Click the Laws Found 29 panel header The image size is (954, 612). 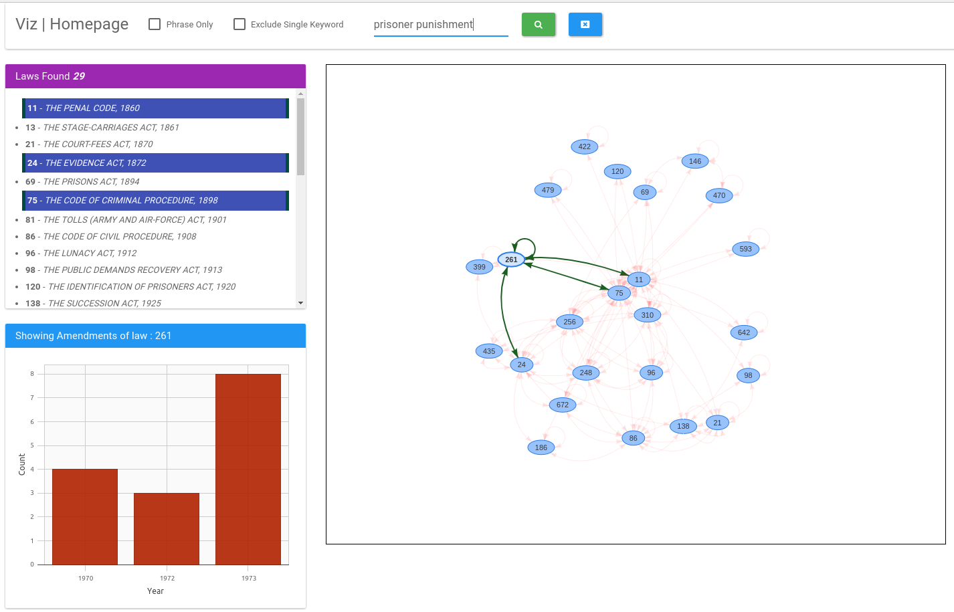coord(155,76)
